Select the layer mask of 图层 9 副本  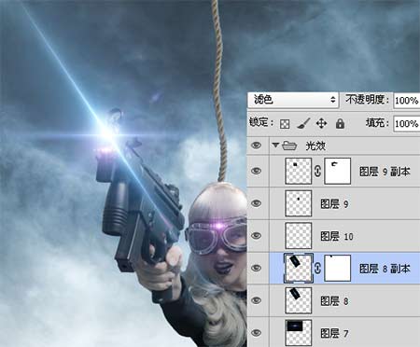(x=337, y=171)
